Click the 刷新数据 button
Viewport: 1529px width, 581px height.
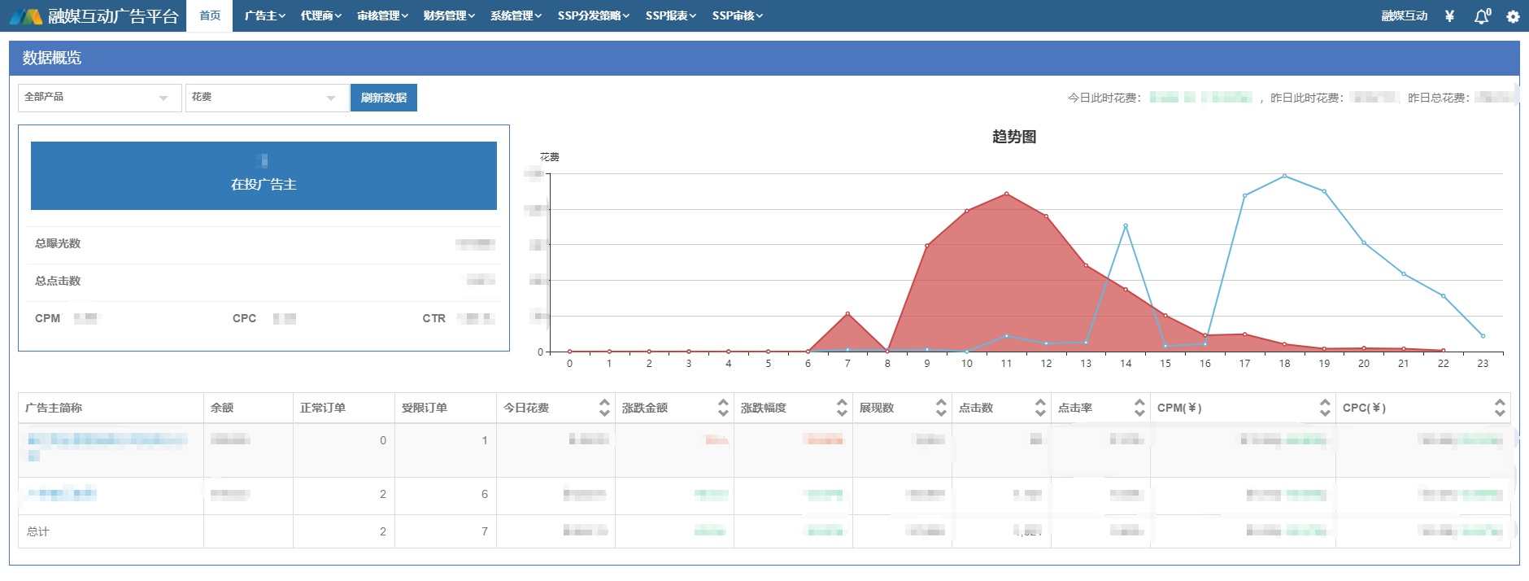[384, 98]
